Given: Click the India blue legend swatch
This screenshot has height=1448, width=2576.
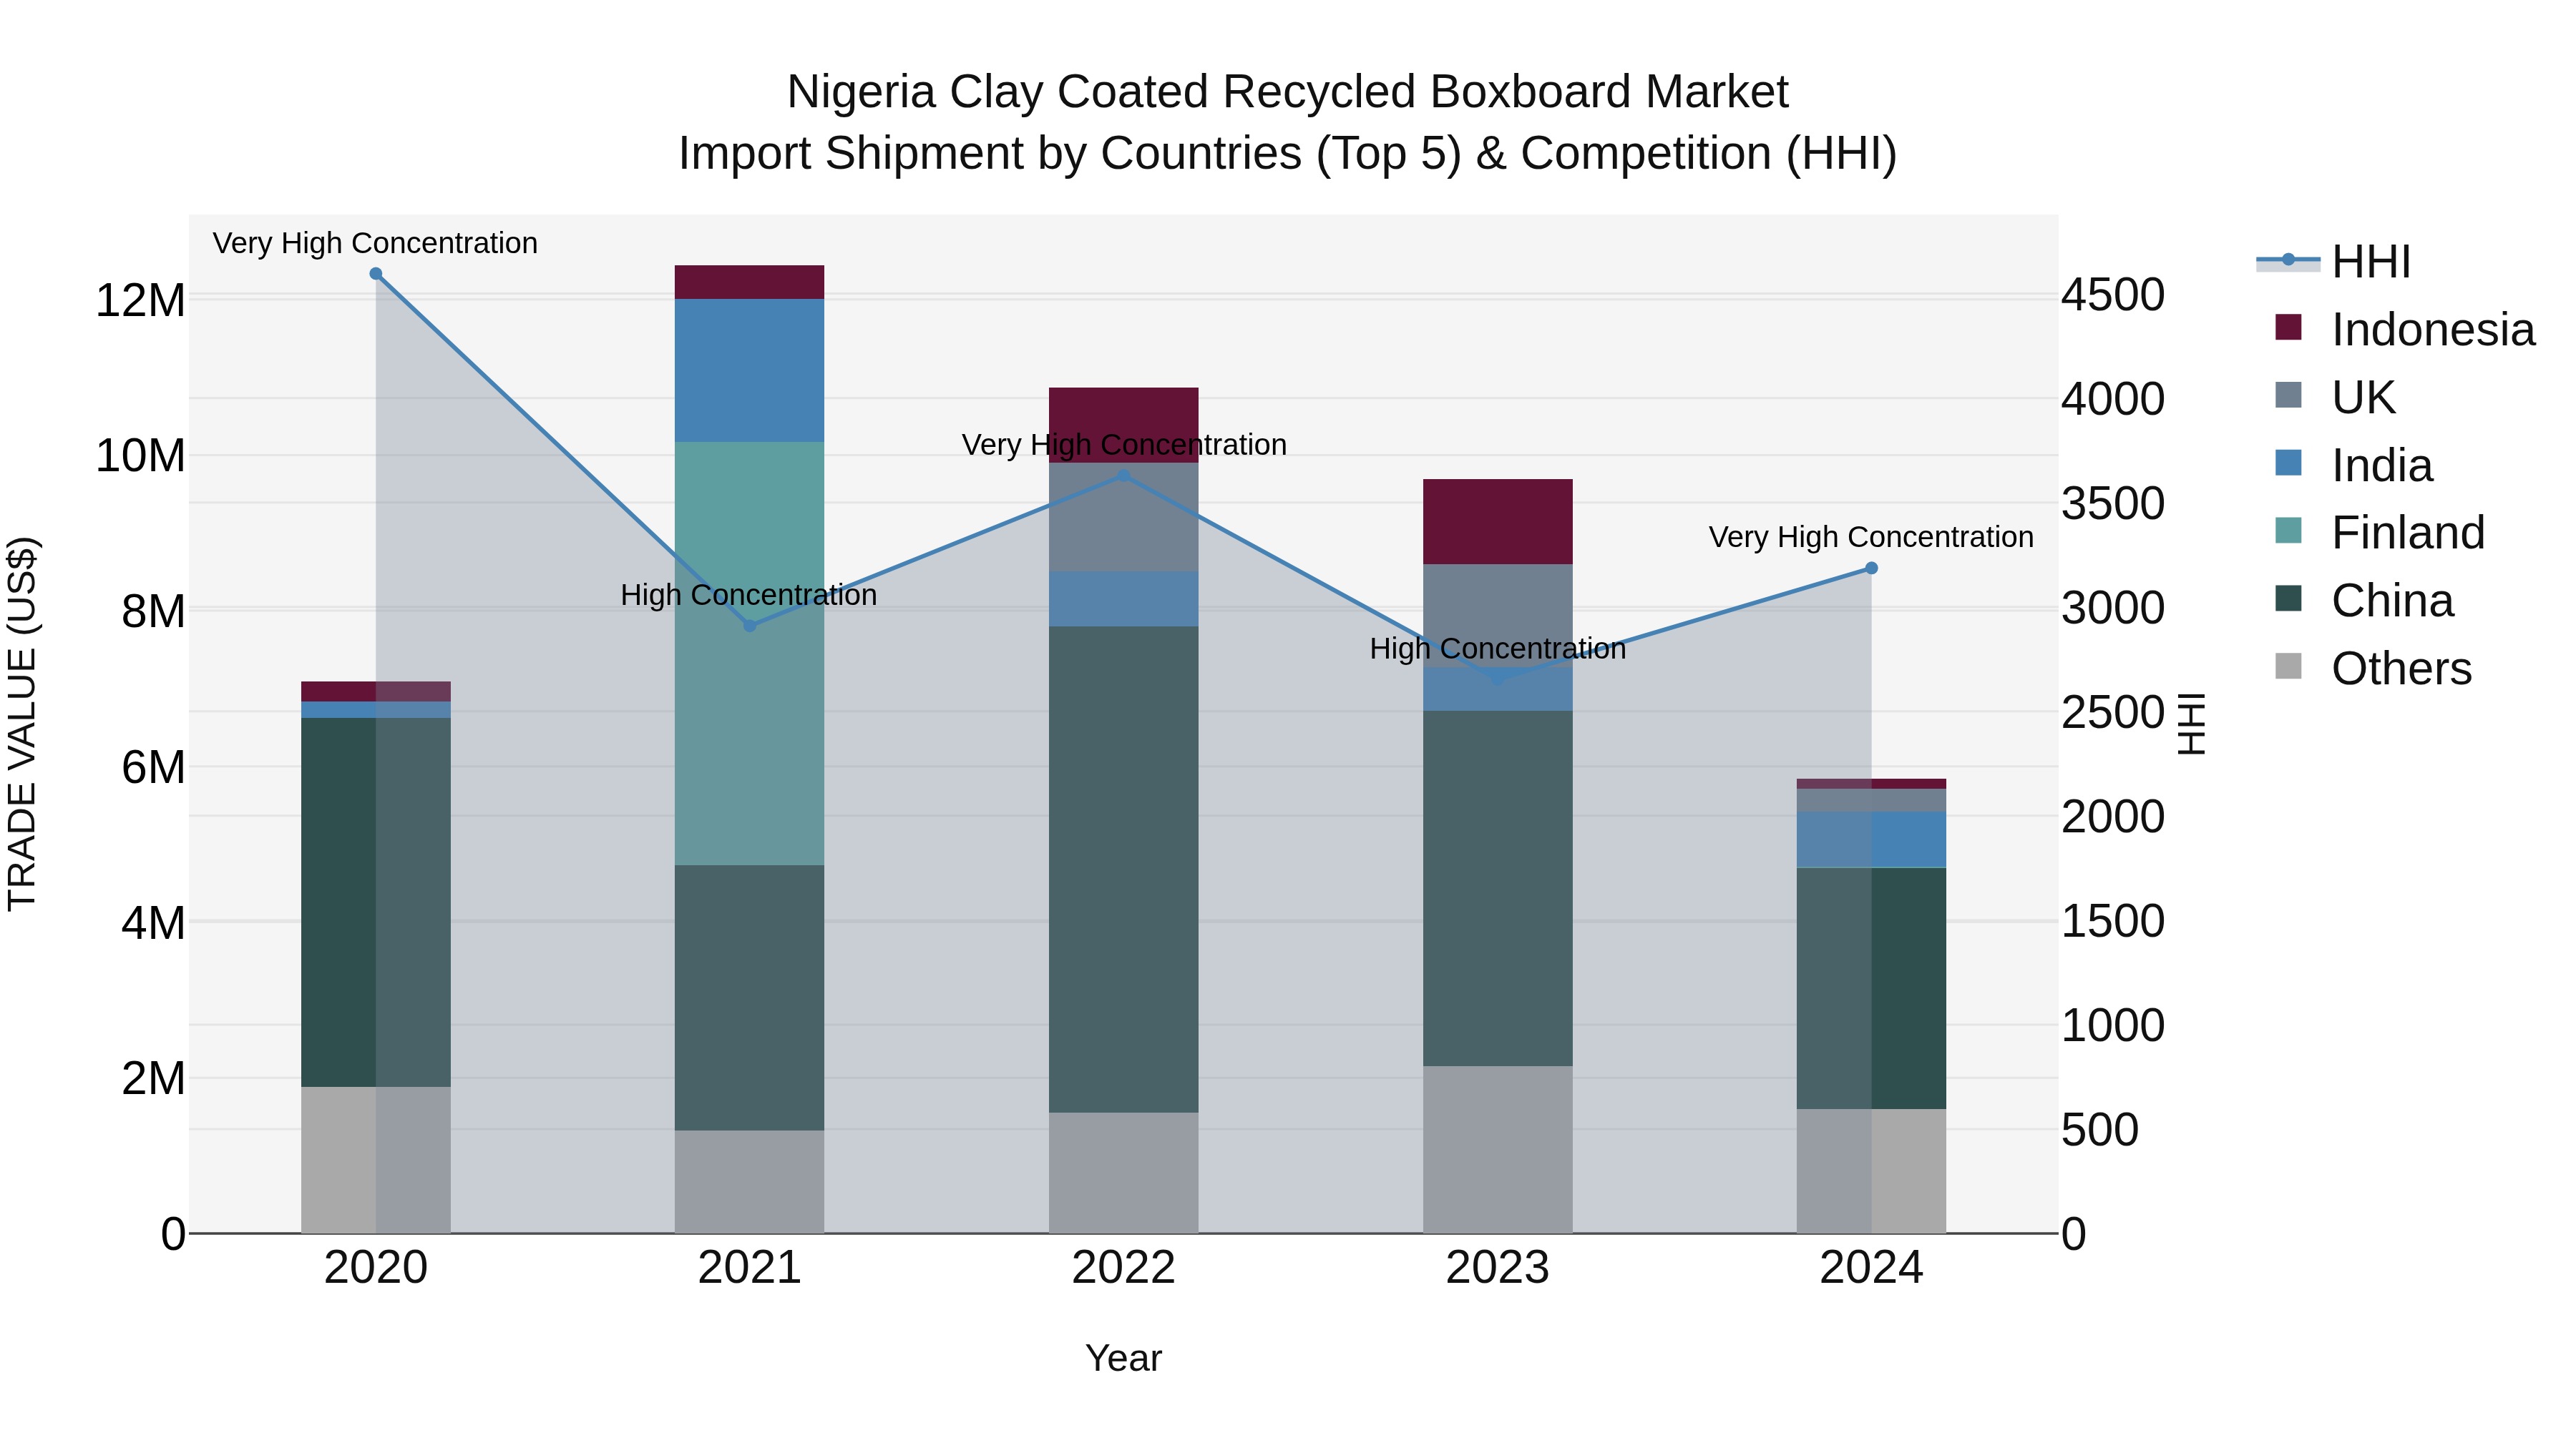Looking at the screenshot, I should (2288, 463).
